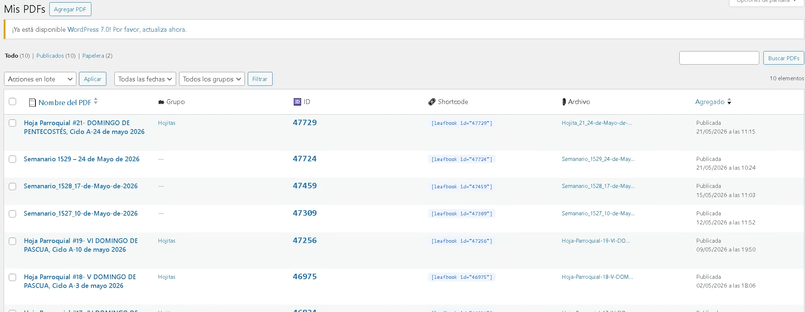The width and height of the screenshot is (805, 312).
Task: Open Hoja Parroquial #21 PDF title
Action: tap(84, 127)
